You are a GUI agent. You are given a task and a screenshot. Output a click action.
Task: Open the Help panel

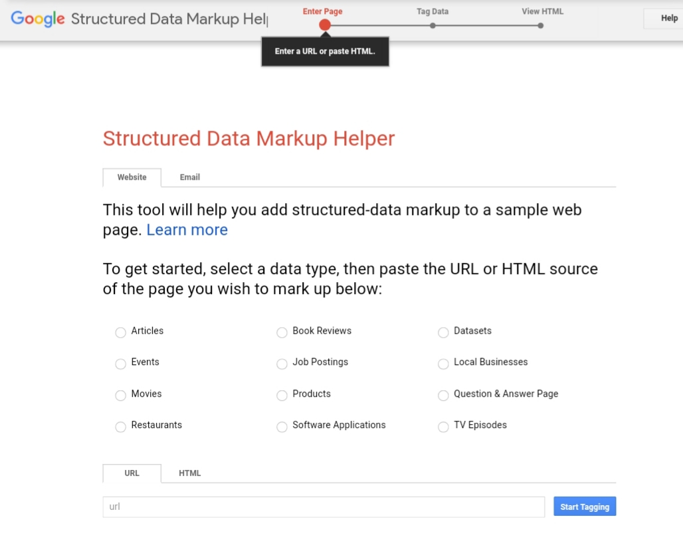click(x=668, y=18)
